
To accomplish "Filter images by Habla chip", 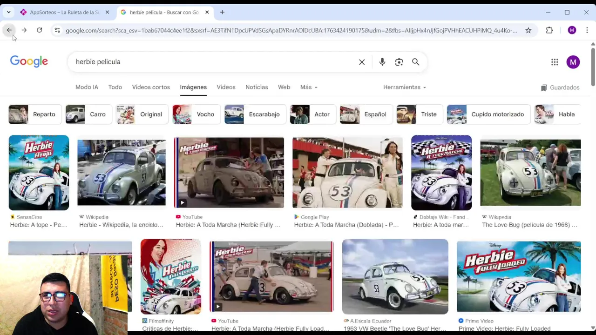I will point(557,114).
